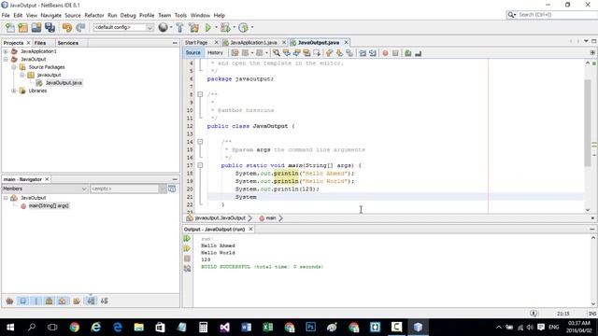Open the Source menu

(73, 15)
